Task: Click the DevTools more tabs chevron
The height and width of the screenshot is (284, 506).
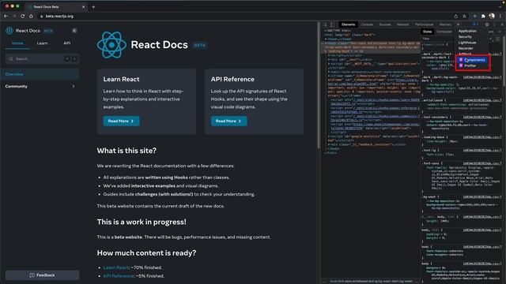Action: coord(458,24)
